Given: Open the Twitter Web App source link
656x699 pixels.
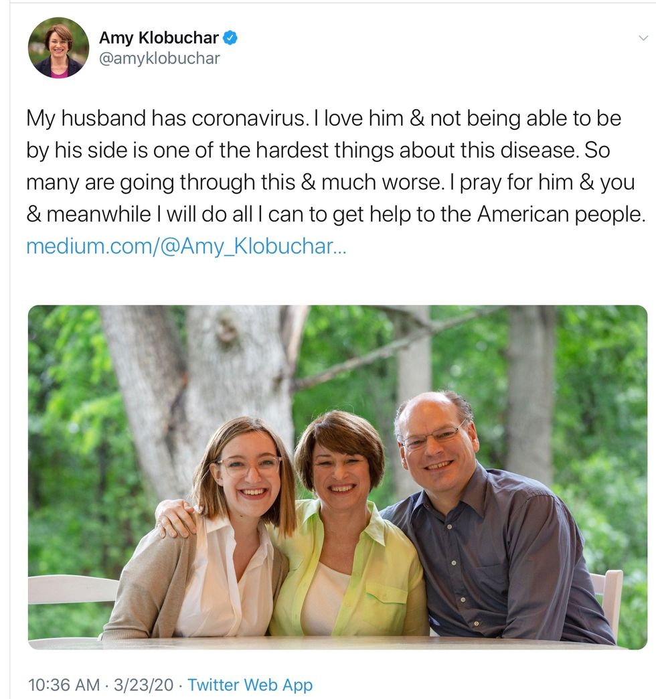Looking at the screenshot, I should point(250,685).
